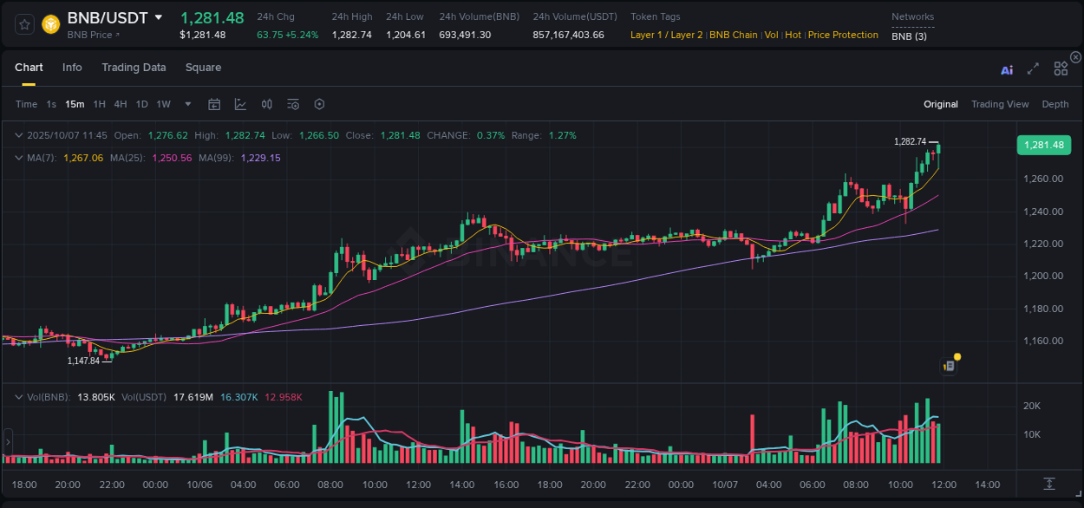Open the date range calendar picker
1084x508 pixels.
pyautogui.click(x=214, y=104)
